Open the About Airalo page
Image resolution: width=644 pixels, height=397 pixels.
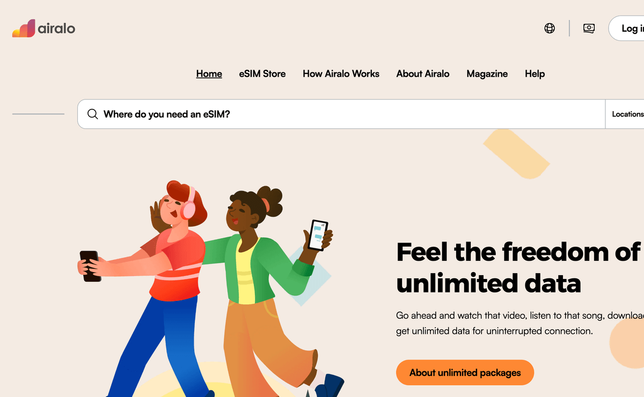pyautogui.click(x=423, y=74)
